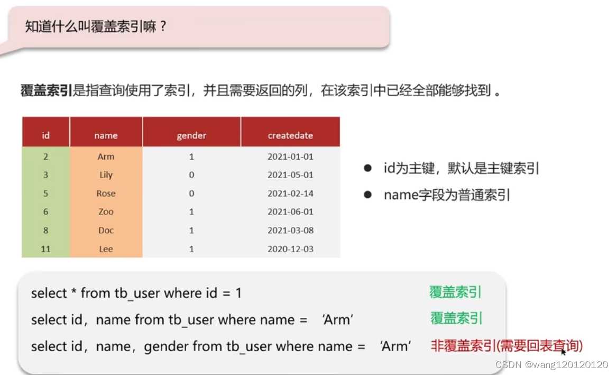Click the name cell 'Zoo'
This screenshot has width=616, height=375.
[106, 212]
